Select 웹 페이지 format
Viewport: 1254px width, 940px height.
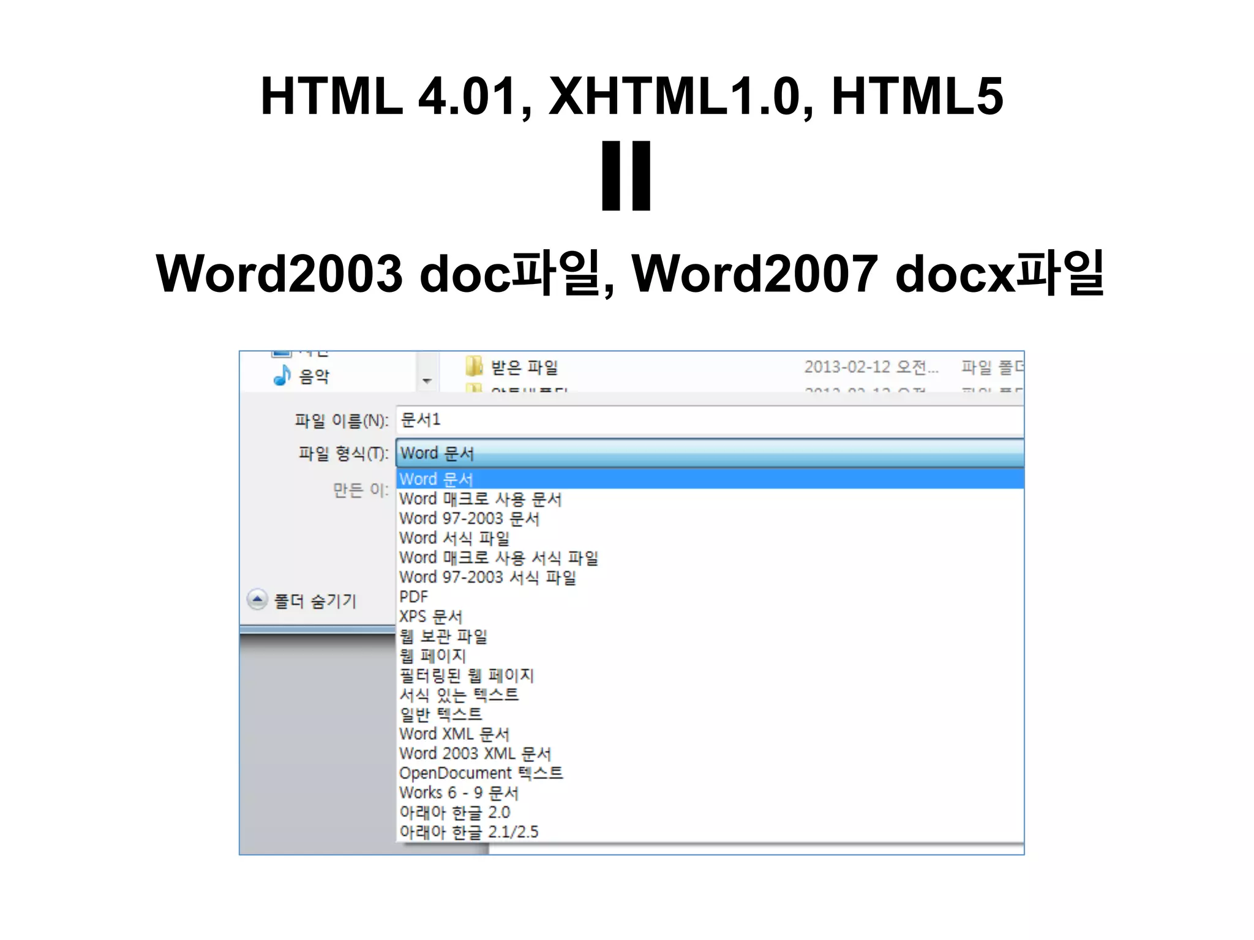click(x=710, y=655)
